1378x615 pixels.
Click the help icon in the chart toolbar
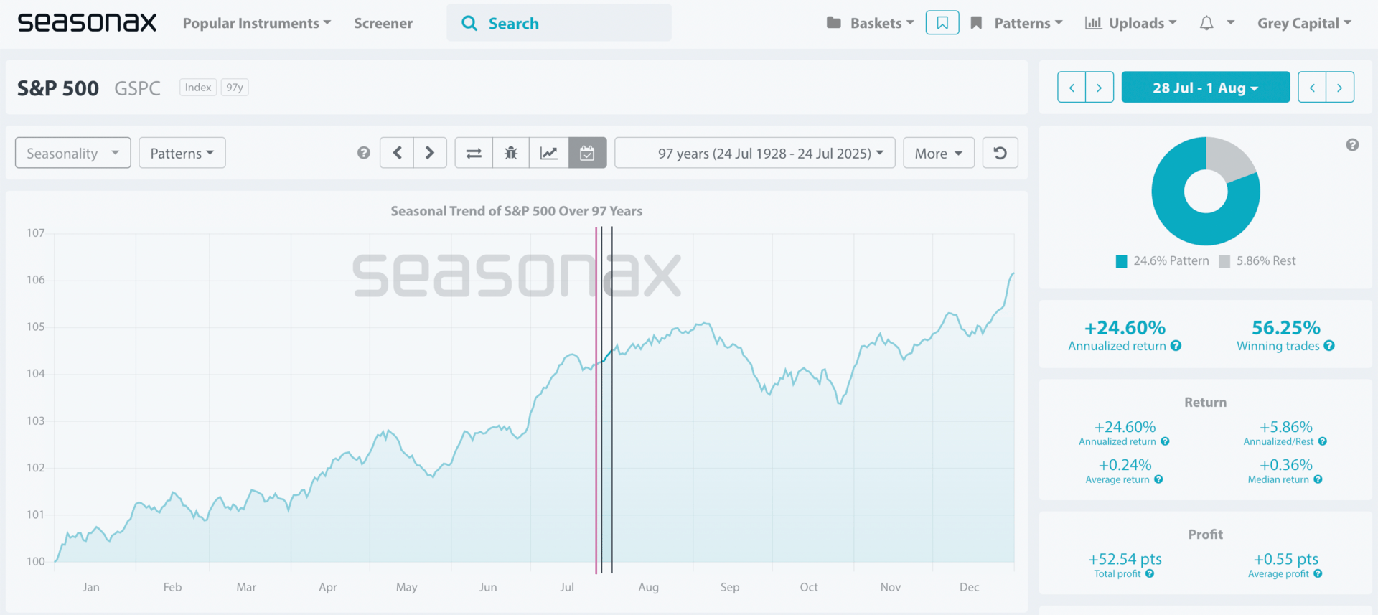(364, 153)
